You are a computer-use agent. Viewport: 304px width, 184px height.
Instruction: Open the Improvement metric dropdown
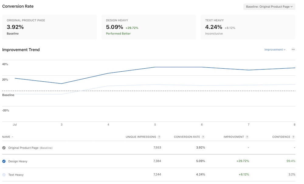click(x=275, y=49)
